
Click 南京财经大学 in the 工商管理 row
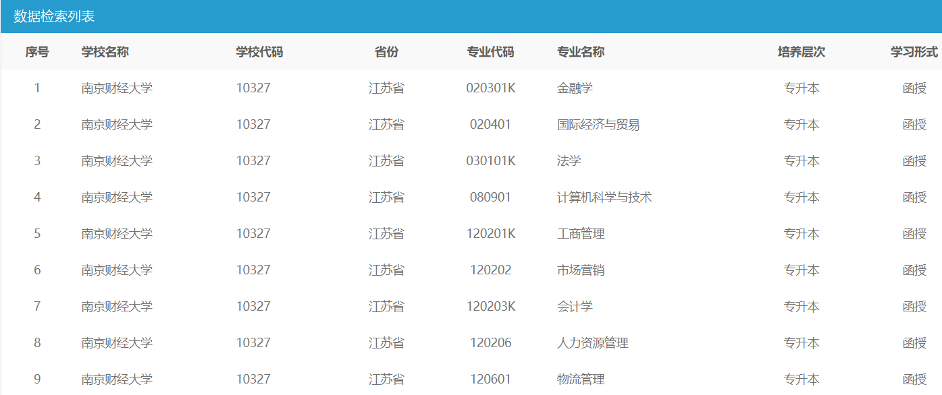point(117,234)
